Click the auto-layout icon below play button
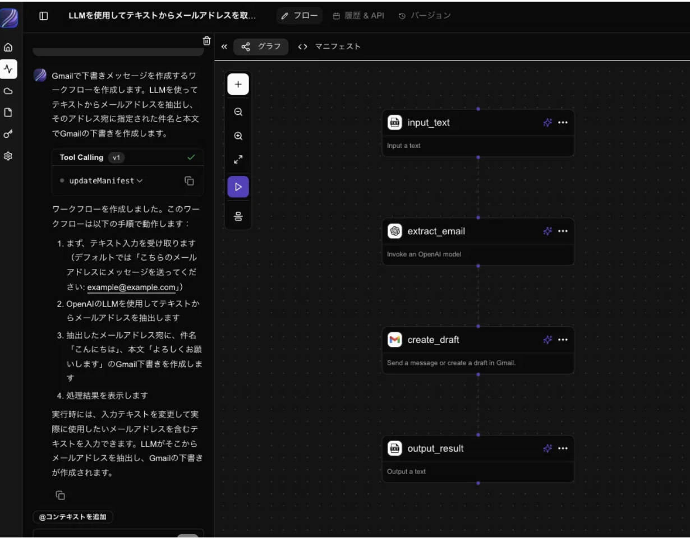690x538 pixels. (x=238, y=216)
